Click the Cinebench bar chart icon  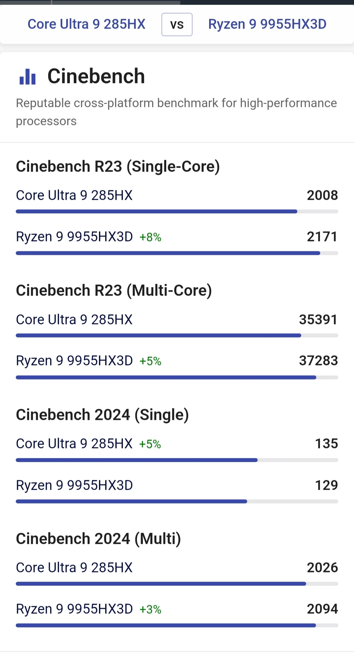point(28,76)
